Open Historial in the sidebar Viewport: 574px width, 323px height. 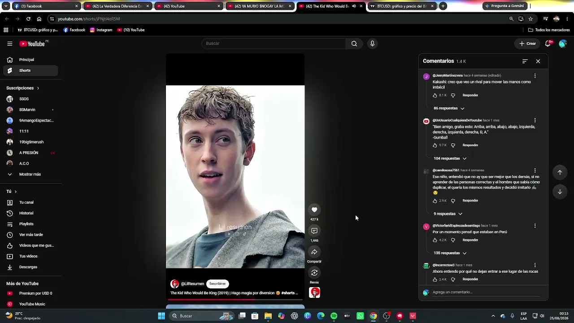click(30, 213)
